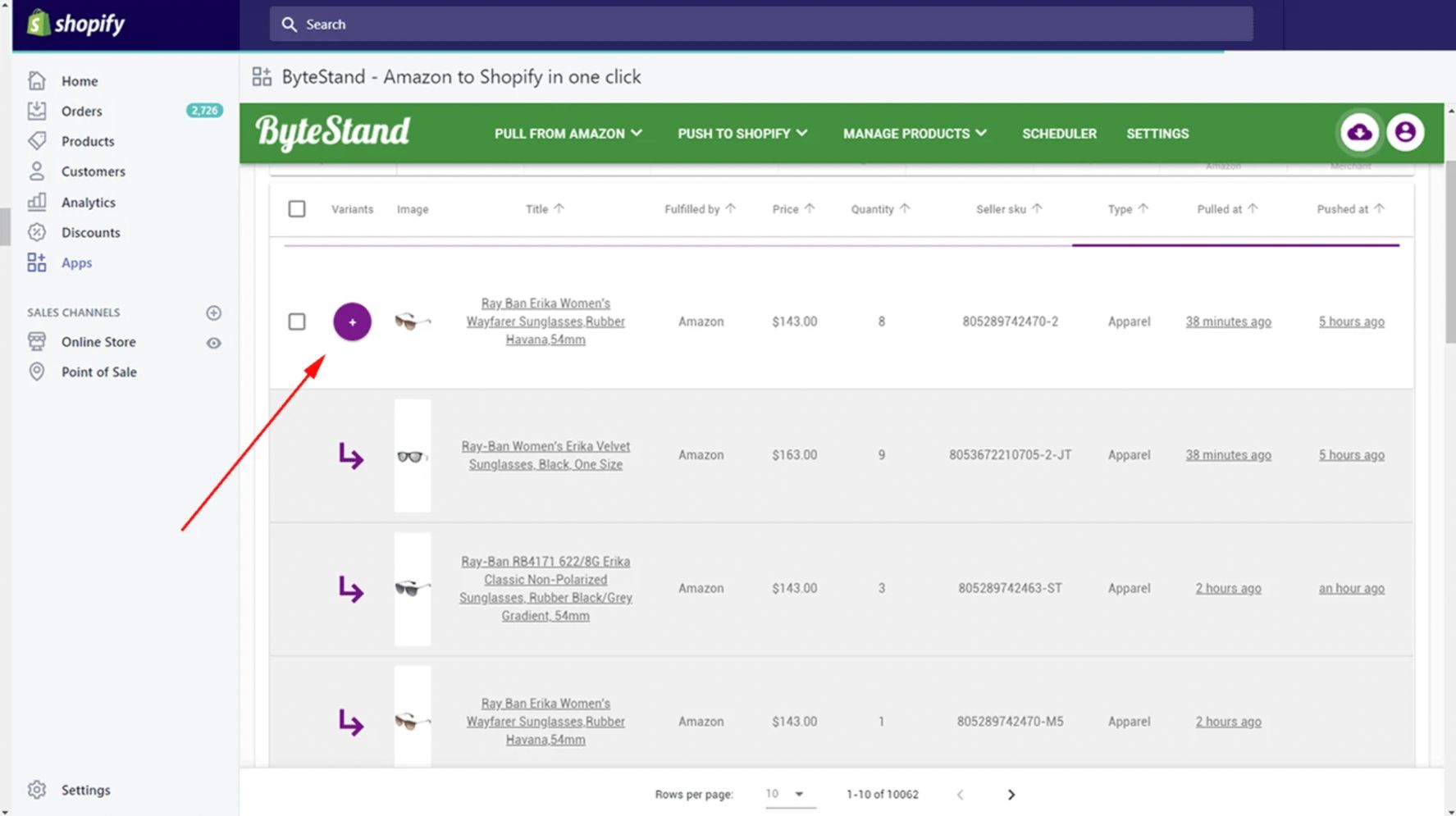This screenshot has width=1456, height=816.
Task: Check the Ray Ban Erika Havana row checkbox
Action: pyautogui.click(x=297, y=321)
